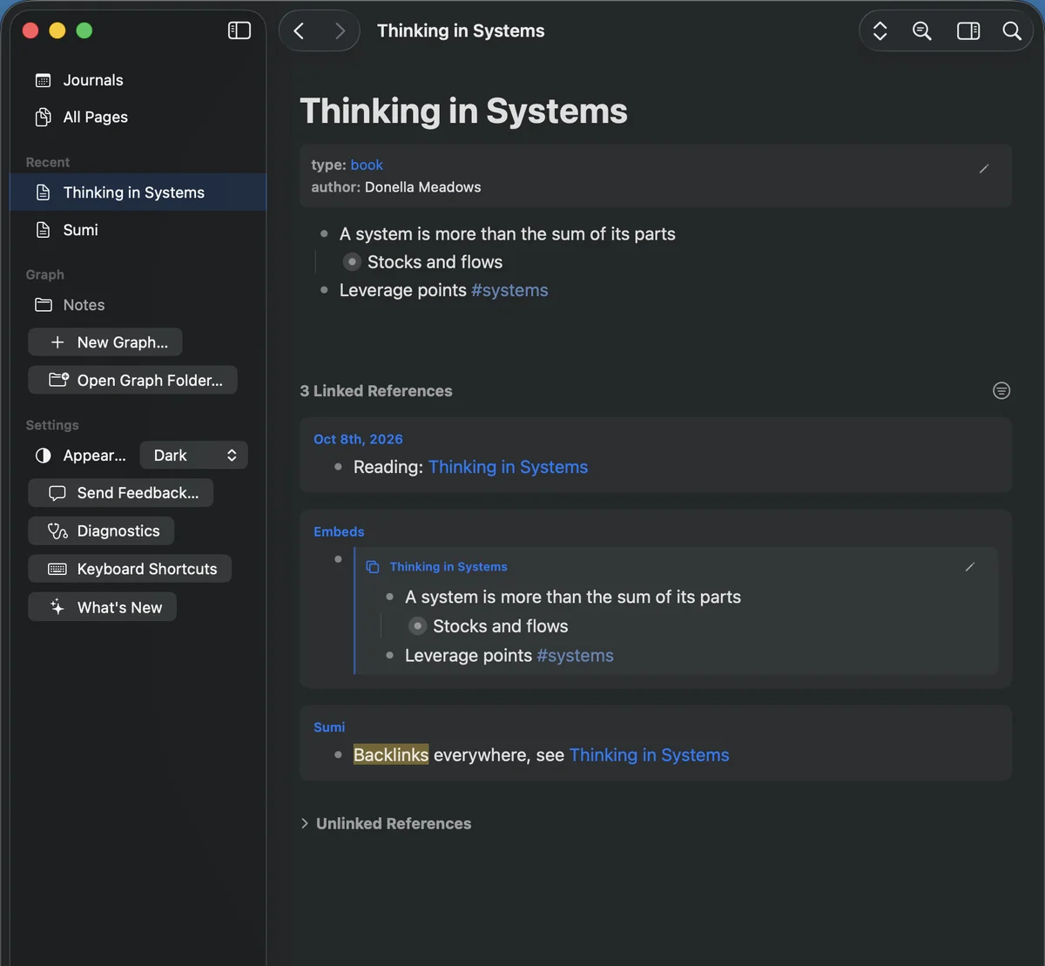This screenshot has width=1045, height=966.
Task: Go forward with the right arrow
Action: (340, 31)
